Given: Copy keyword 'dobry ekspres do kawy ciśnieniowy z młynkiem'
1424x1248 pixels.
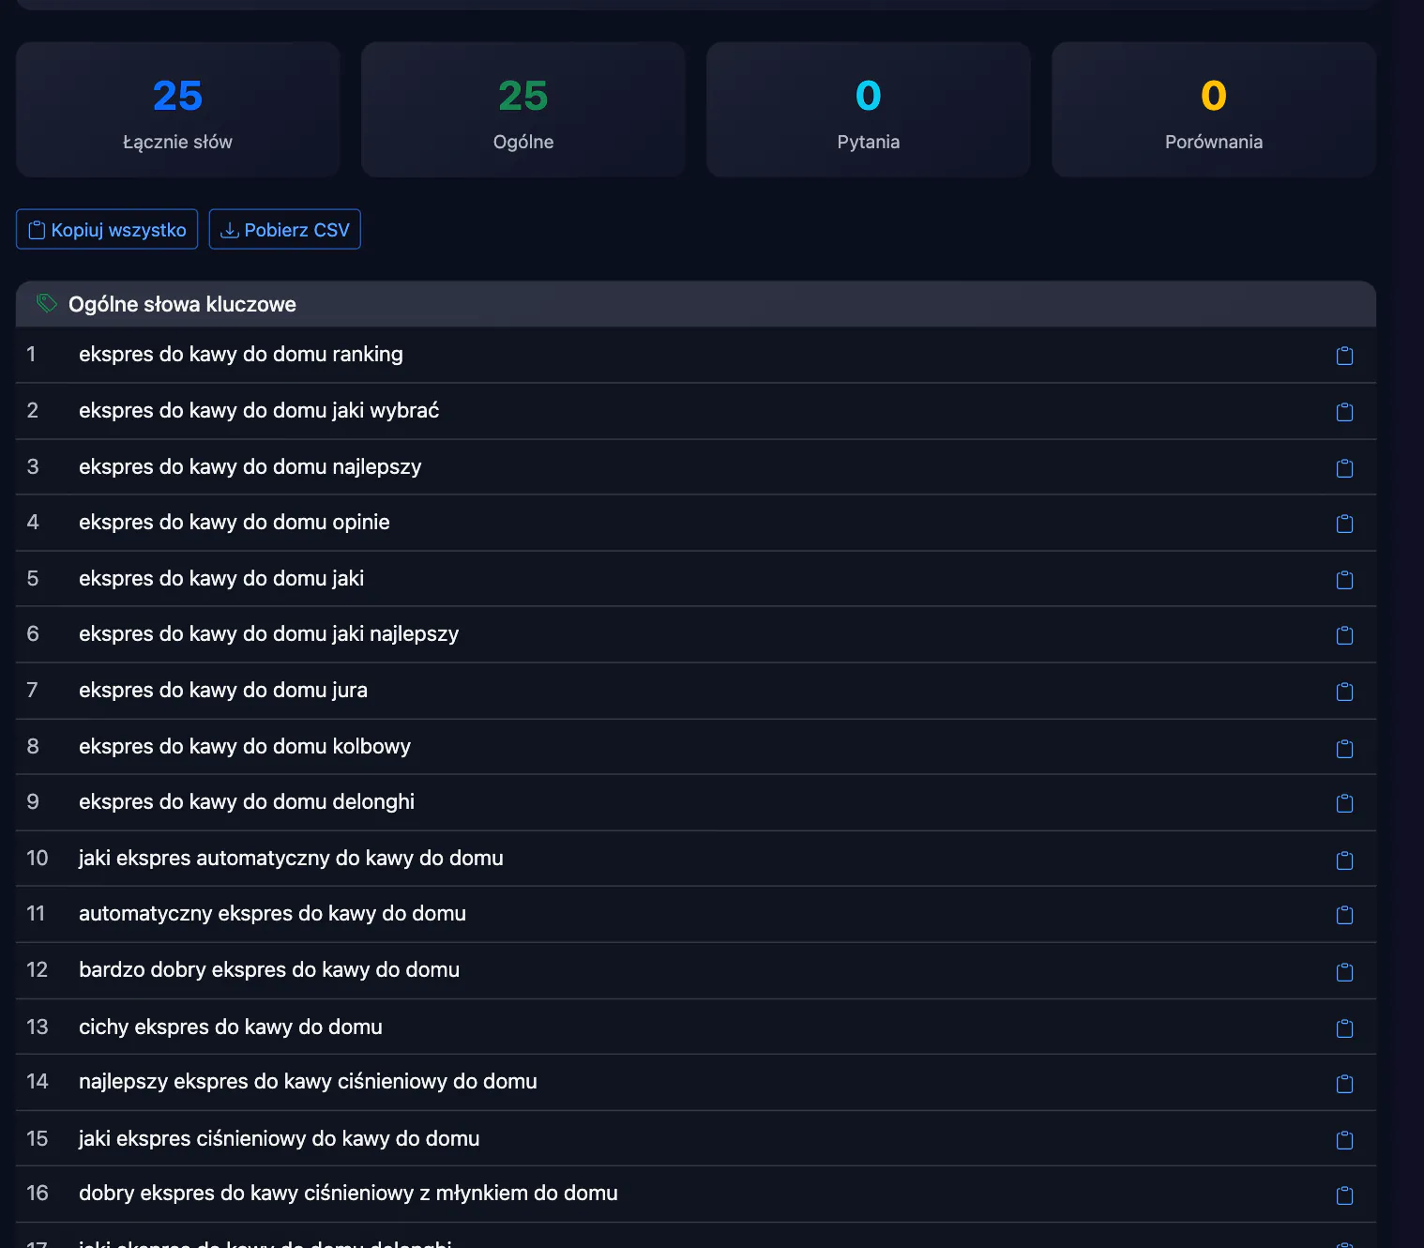Looking at the screenshot, I should [x=1344, y=1195].
